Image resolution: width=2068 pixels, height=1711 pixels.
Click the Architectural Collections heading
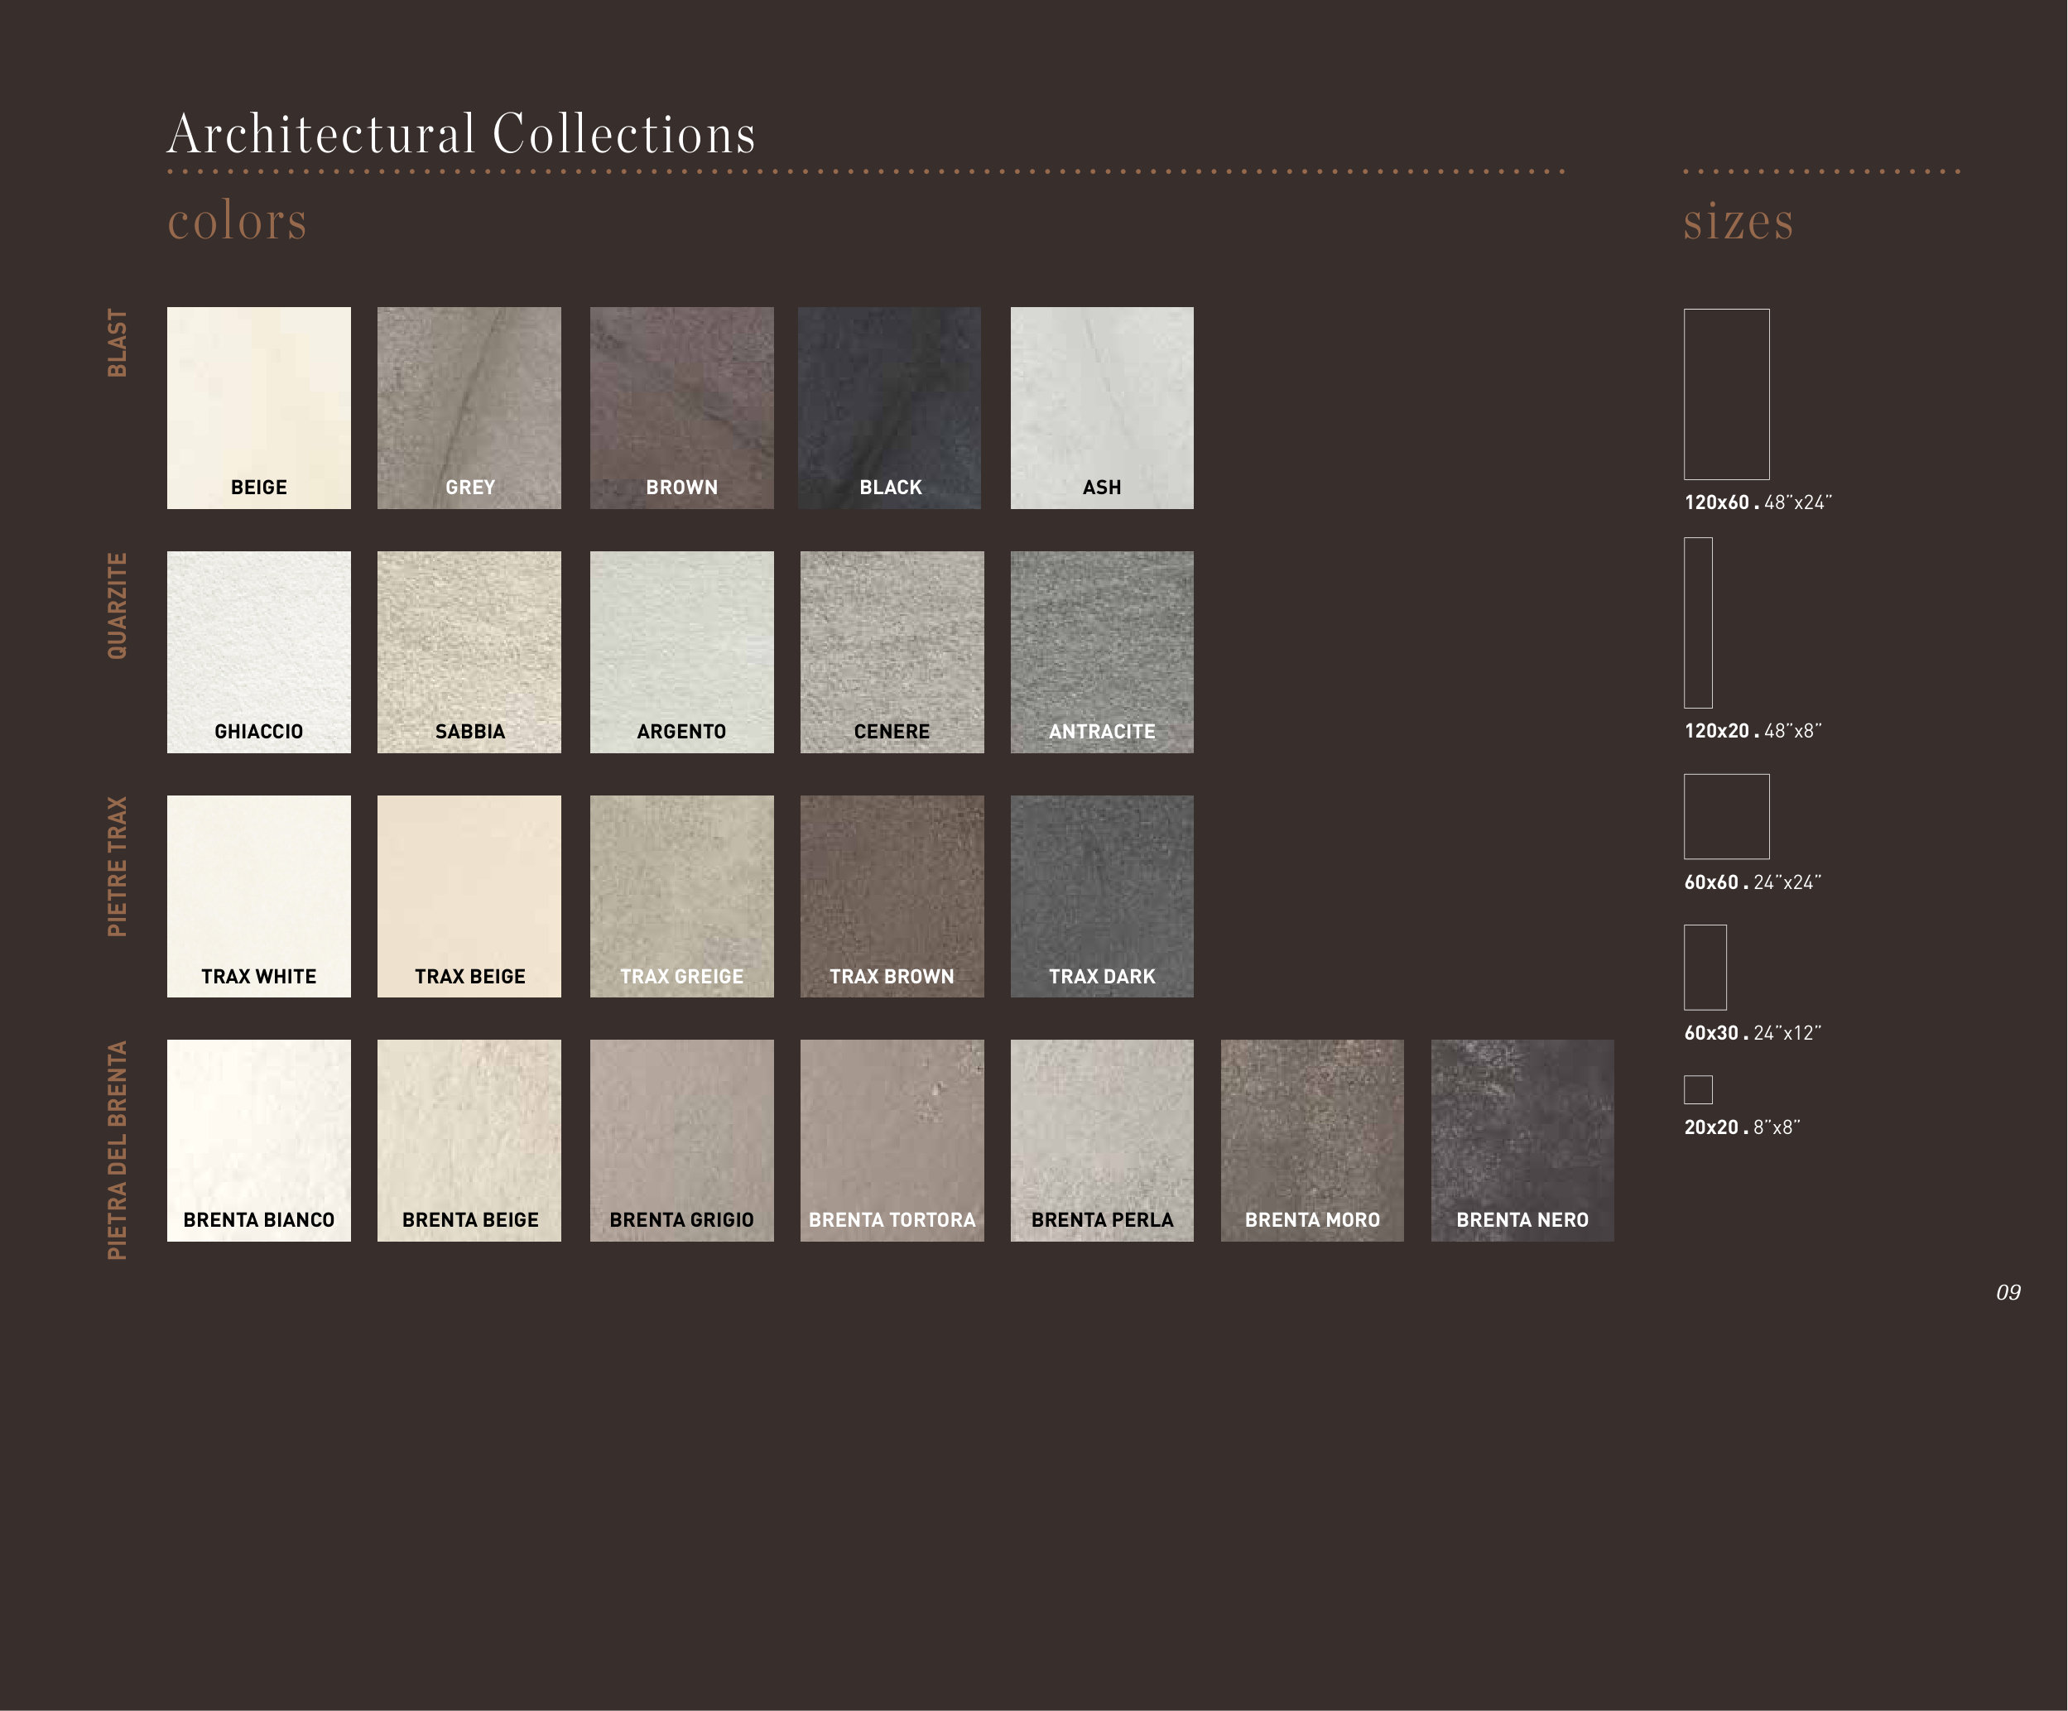tap(461, 134)
